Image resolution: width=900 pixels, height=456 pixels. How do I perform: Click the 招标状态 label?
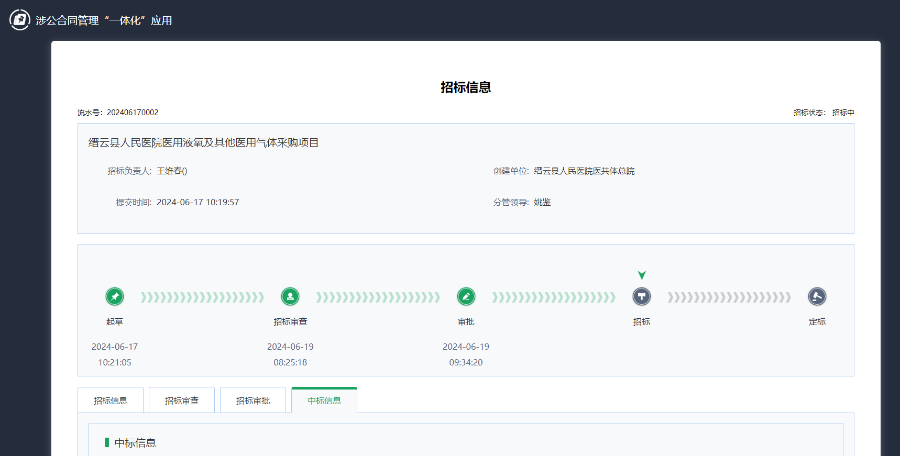tap(809, 113)
